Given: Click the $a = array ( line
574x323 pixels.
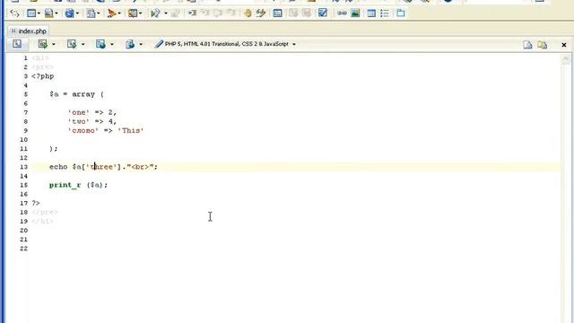Looking at the screenshot, I should (76, 94).
